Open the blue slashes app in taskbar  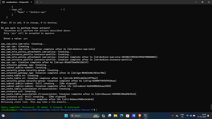click(x=134, y=116)
